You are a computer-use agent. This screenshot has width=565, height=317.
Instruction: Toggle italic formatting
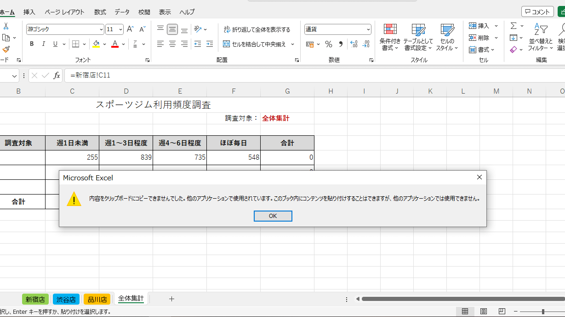[x=44, y=44]
